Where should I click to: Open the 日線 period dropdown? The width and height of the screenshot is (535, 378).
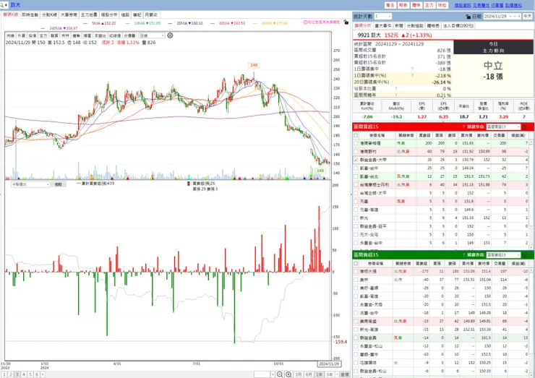coord(163,35)
